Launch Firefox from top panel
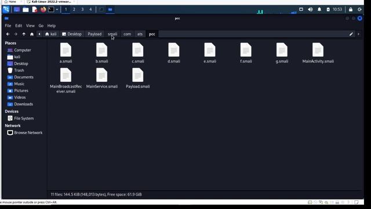The width and height of the screenshot is (371, 209). click(43, 9)
